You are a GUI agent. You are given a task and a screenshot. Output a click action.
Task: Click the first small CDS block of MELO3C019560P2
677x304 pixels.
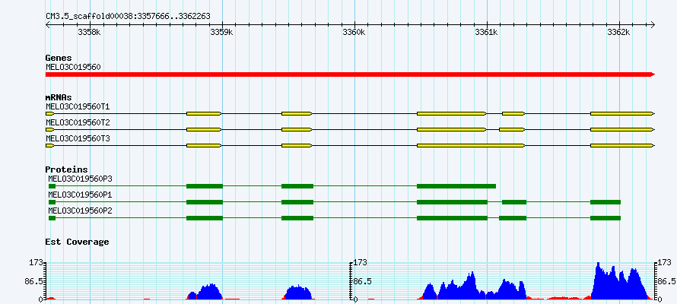click(52, 218)
